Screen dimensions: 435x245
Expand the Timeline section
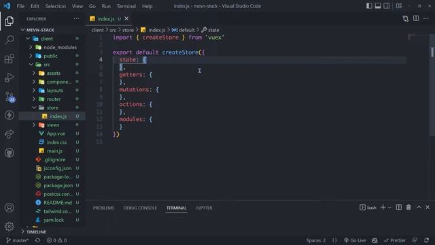tap(34, 231)
